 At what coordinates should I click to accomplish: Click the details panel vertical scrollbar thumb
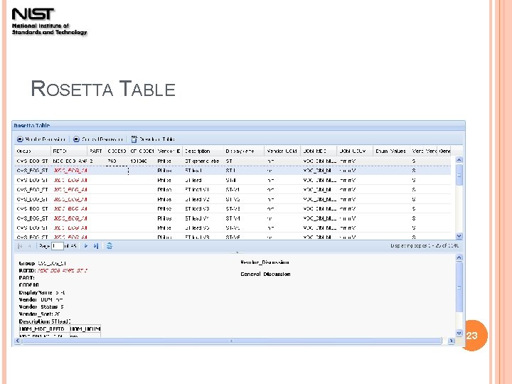point(459,287)
